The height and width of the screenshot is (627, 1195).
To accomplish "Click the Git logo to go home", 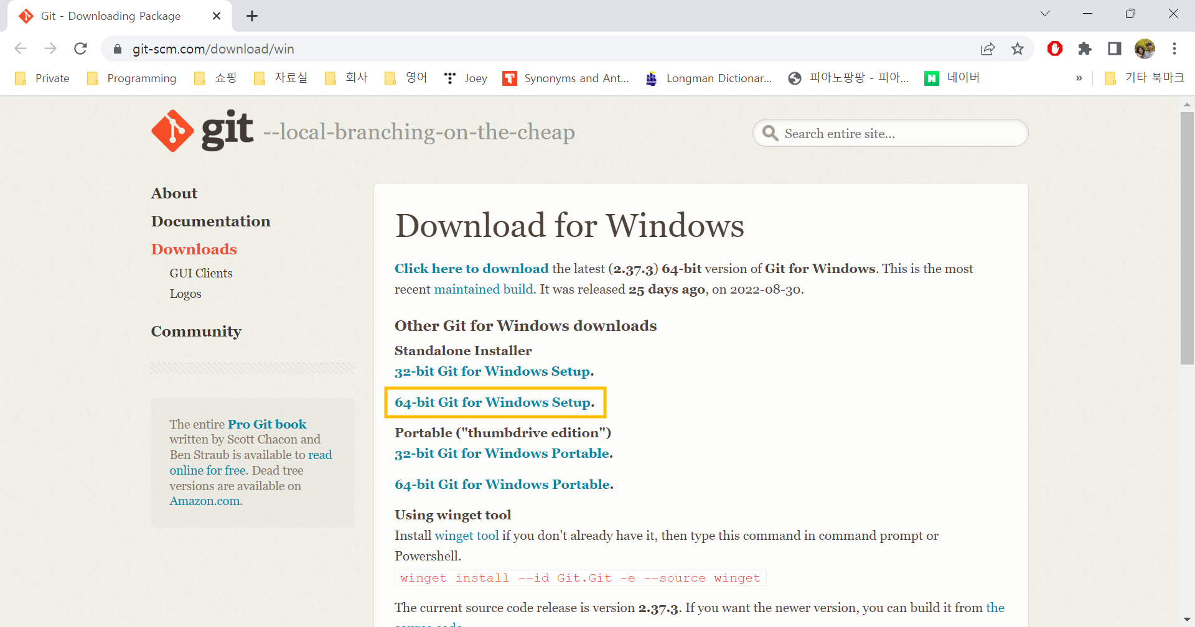I will pyautogui.click(x=202, y=131).
